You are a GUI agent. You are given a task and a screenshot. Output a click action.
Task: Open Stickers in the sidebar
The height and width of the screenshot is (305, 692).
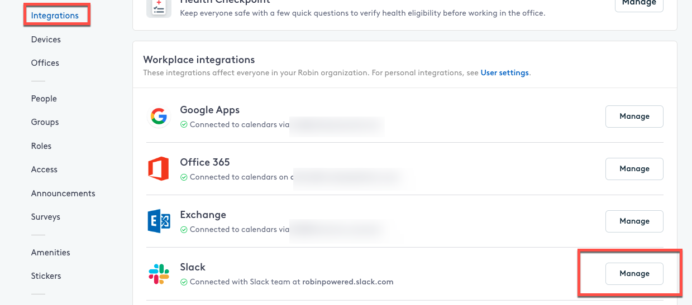click(46, 276)
